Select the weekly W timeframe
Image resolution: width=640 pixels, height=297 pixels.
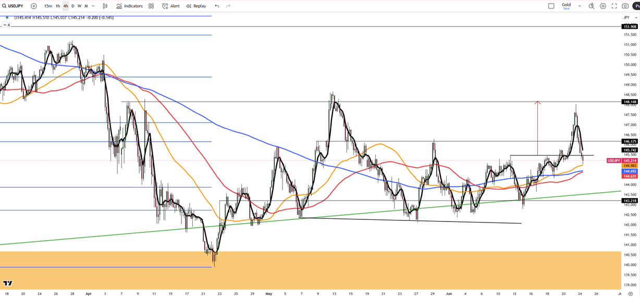(x=79, y=6)
